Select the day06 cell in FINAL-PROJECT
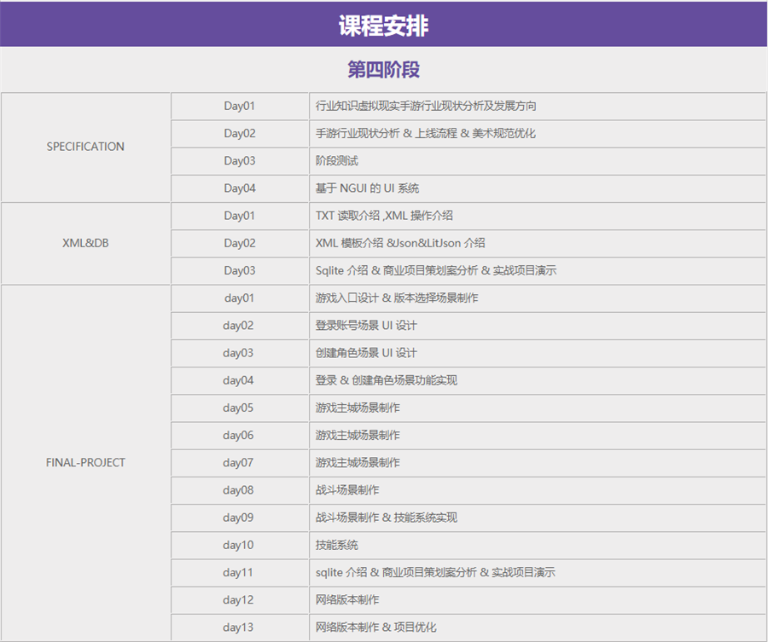This screenshot has height=642, width=768. pos(239,436)
